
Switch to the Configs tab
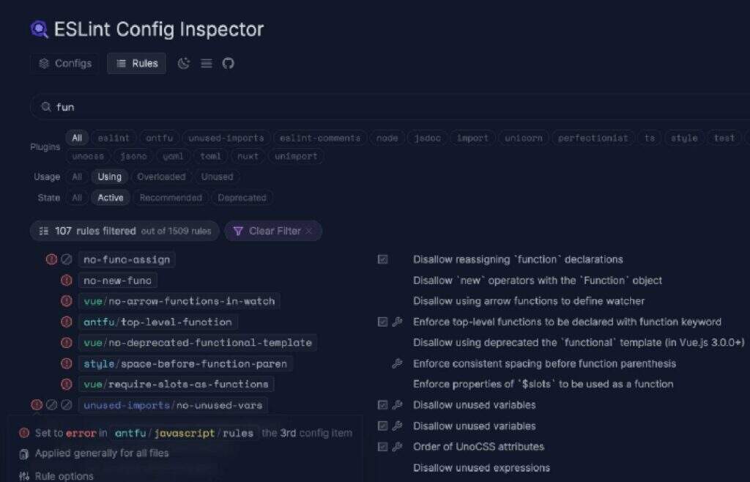[65, 64]
